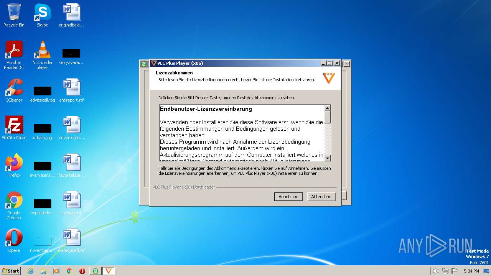This screenshot has height=276, width=491.
Task: Select the advicecall.jpg file
Action: (42, 94)
